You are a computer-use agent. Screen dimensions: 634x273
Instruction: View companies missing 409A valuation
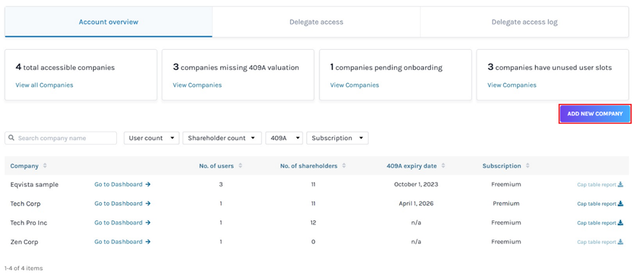click(x=196, y=86)
